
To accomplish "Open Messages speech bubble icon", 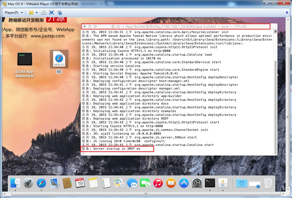I will (x=132, y=183).
